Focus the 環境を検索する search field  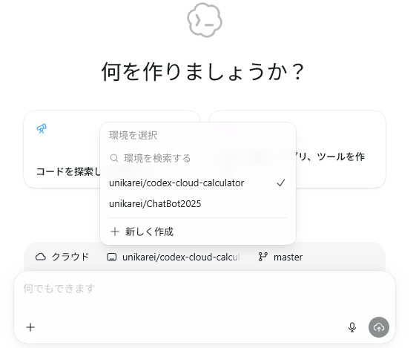pos(198,158)
